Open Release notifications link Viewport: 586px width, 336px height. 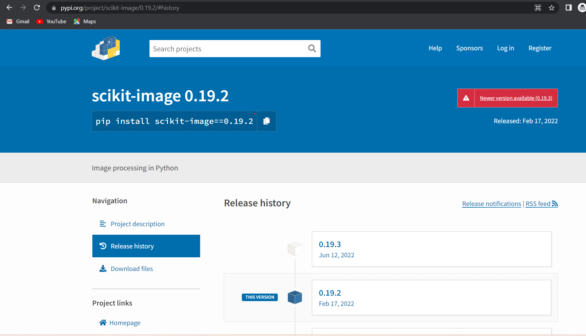pos(492,204)
